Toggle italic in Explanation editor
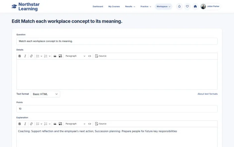 click(25, 124)
